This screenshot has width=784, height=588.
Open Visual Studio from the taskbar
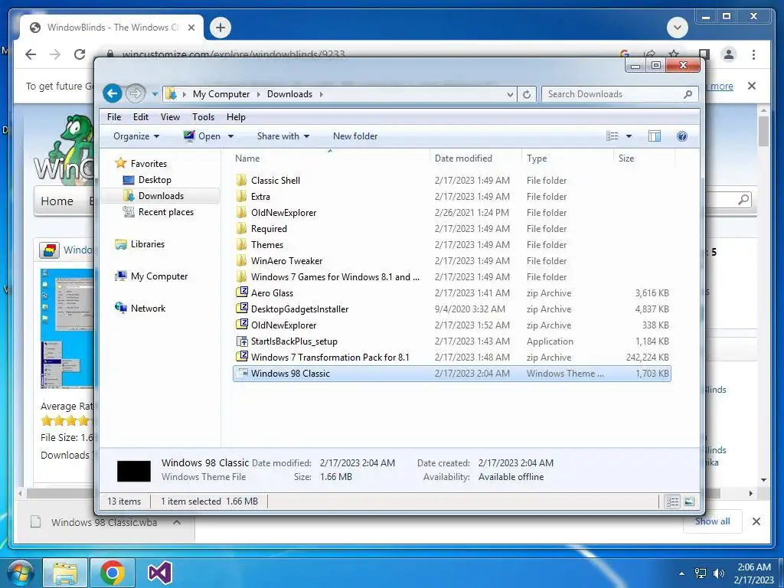[x=160, y=573]
